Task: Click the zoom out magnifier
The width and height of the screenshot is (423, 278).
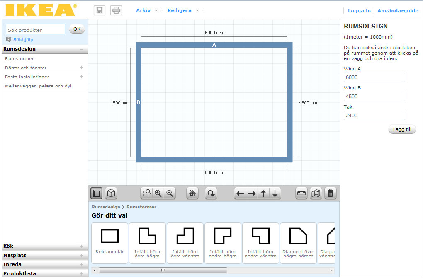Action: coord(169,193)
